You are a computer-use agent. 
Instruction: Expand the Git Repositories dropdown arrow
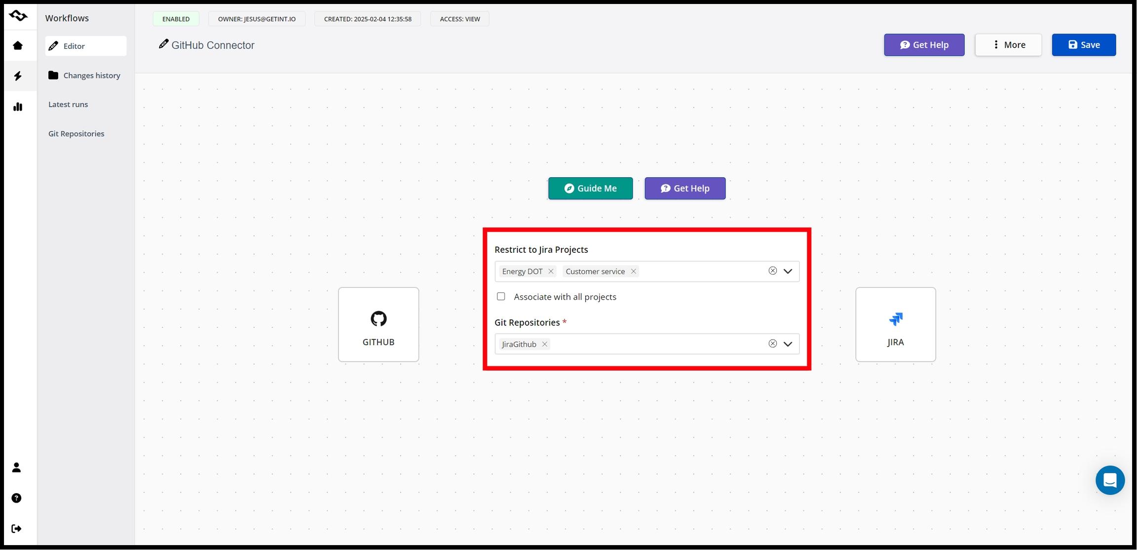(788, 344)
